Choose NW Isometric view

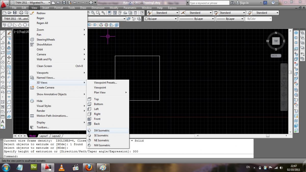click(x=108, y=145)
